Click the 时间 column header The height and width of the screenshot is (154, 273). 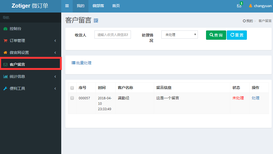point(102,88)
